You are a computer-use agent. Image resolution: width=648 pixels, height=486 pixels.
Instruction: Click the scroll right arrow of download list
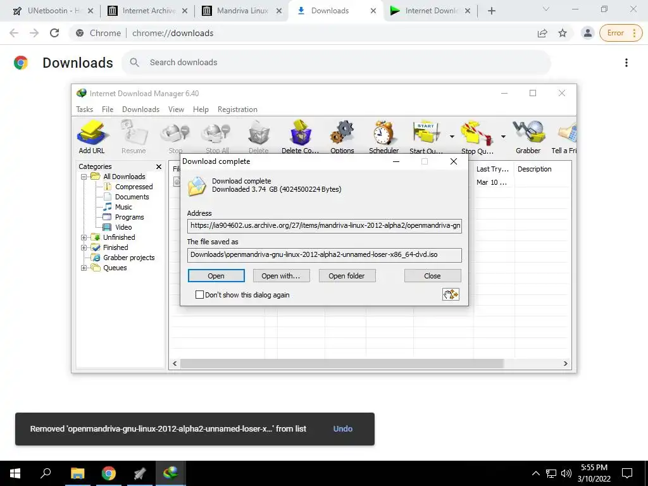point(565,364)
